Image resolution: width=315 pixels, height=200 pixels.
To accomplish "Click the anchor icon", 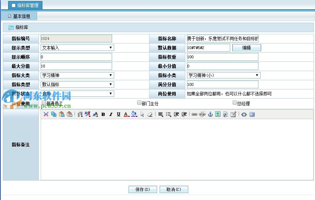I will [210, 114].
